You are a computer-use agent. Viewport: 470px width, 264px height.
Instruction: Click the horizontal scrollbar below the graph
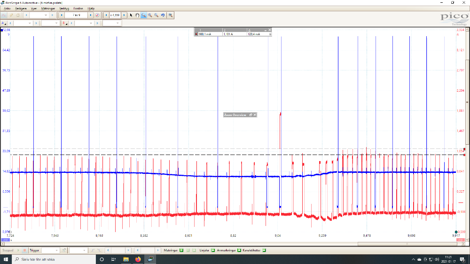pyautogui.click(x=235, y=244)
